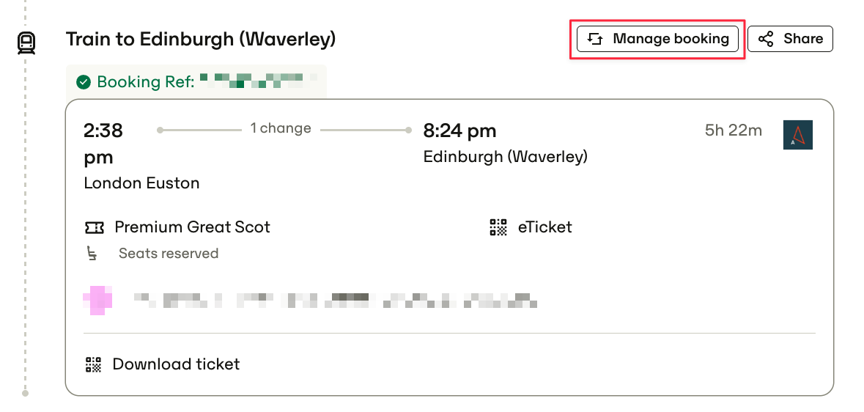Click the eTicket QR code icon
864x412 pixels.
(498, 227)
